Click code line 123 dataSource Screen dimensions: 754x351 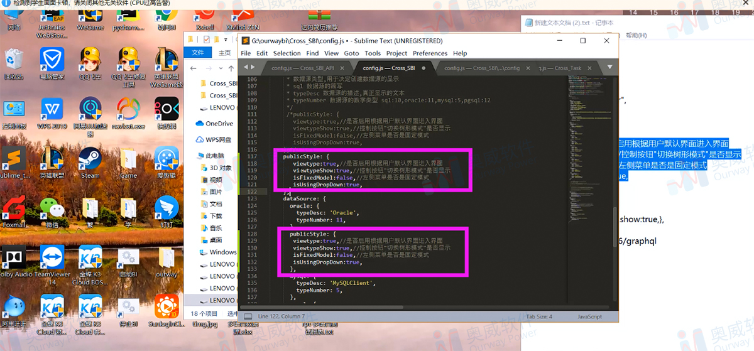point(303,198)
